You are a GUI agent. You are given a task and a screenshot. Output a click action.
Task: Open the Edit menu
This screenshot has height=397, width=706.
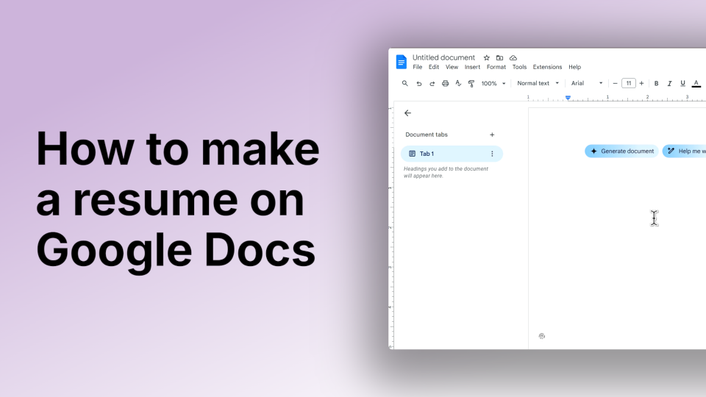pyautogui.click(x=434, y=67)
